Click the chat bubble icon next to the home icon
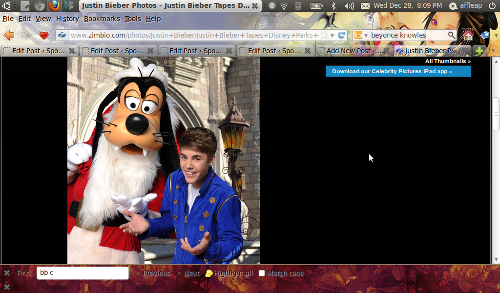This screenshot has width=500, height=293. tap(485, 35)
